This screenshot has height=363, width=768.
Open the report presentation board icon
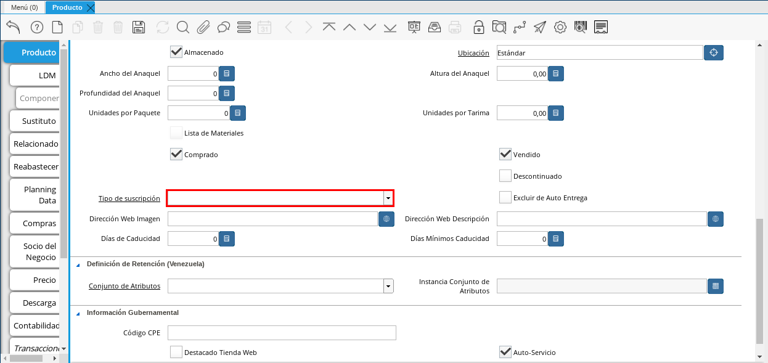tap(414, 27)
